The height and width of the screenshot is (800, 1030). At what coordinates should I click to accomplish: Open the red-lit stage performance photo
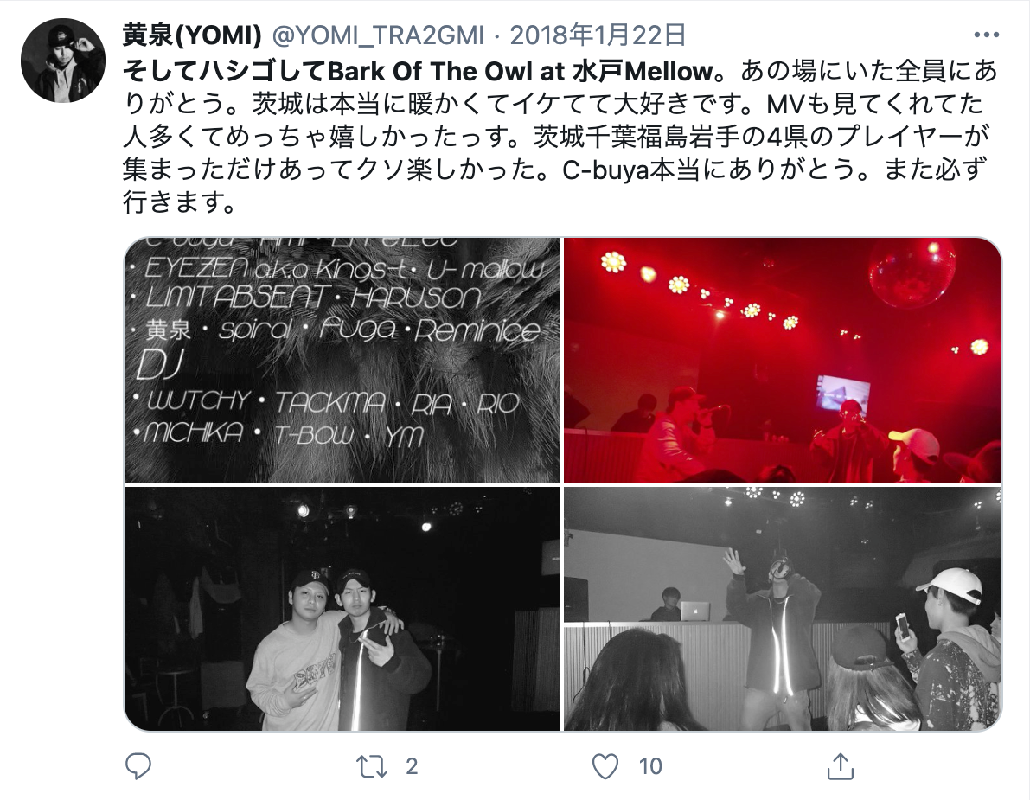[x=783, y=361]
